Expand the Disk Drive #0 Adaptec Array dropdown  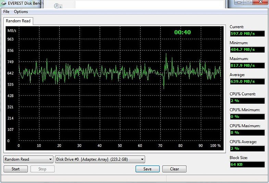point(100,159)
